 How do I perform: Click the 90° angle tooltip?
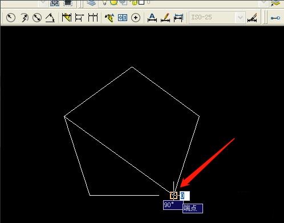tap(173, 205)
